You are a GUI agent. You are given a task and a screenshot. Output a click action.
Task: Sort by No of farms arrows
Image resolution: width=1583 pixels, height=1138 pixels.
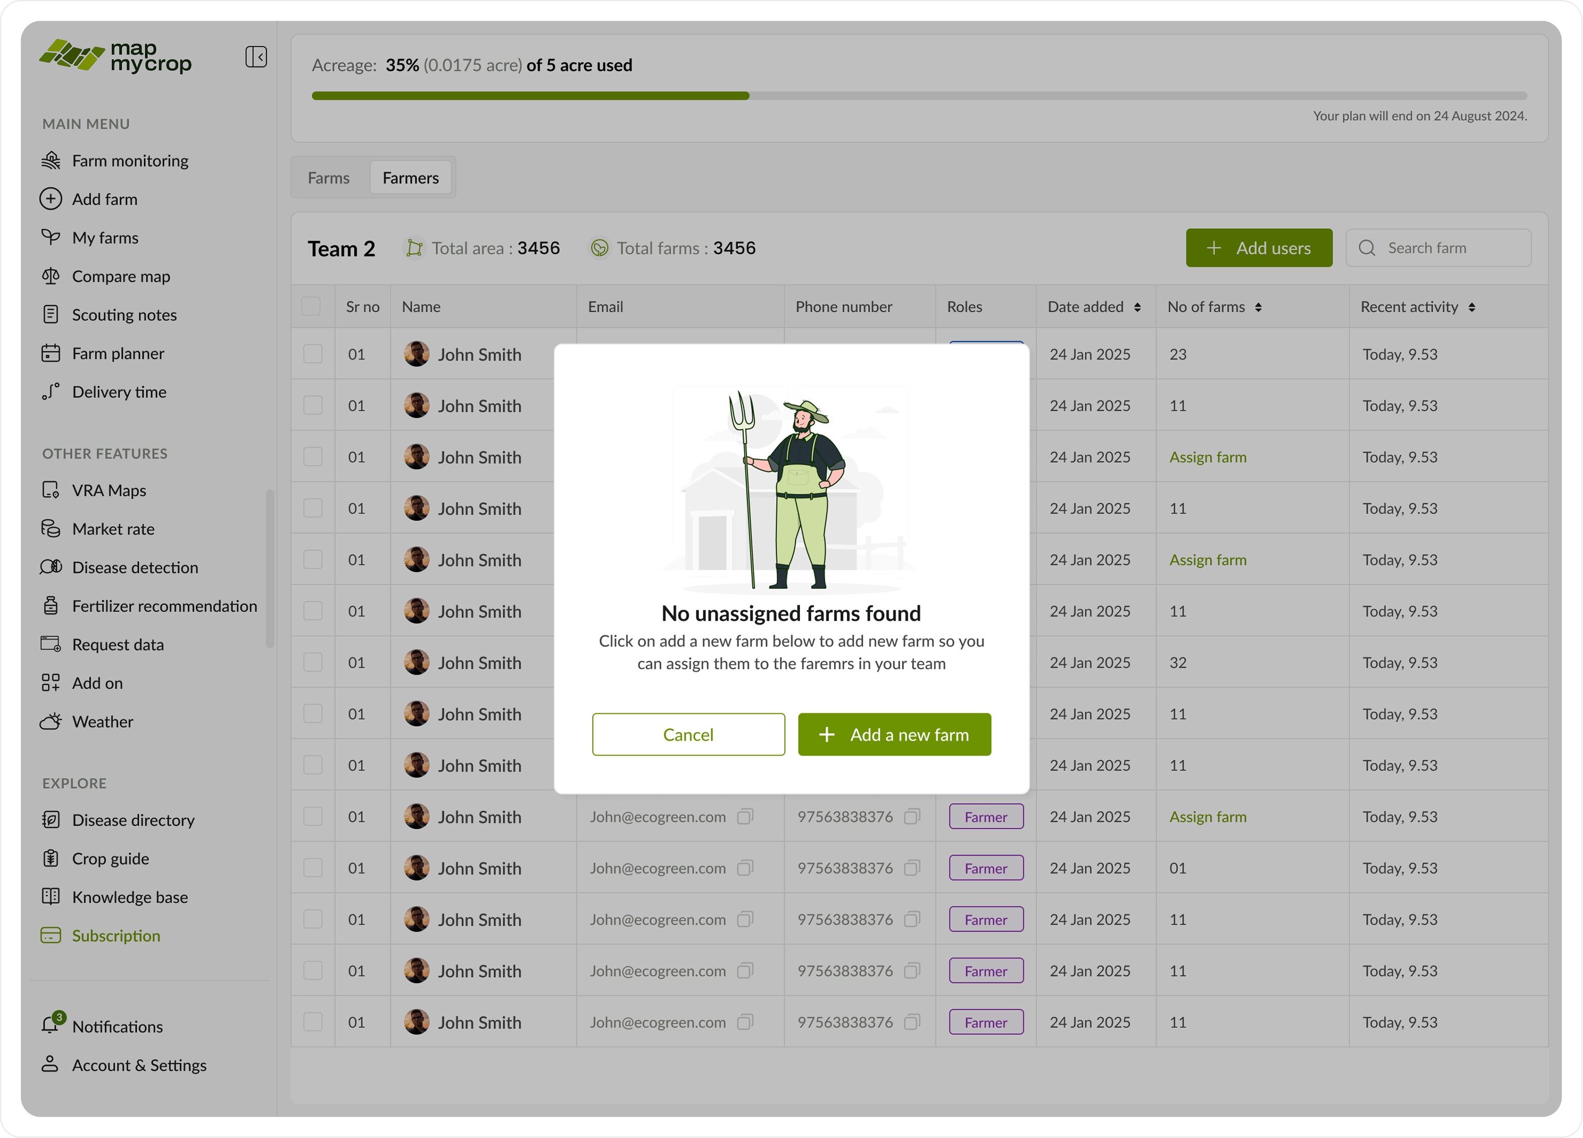[1258, 307]
